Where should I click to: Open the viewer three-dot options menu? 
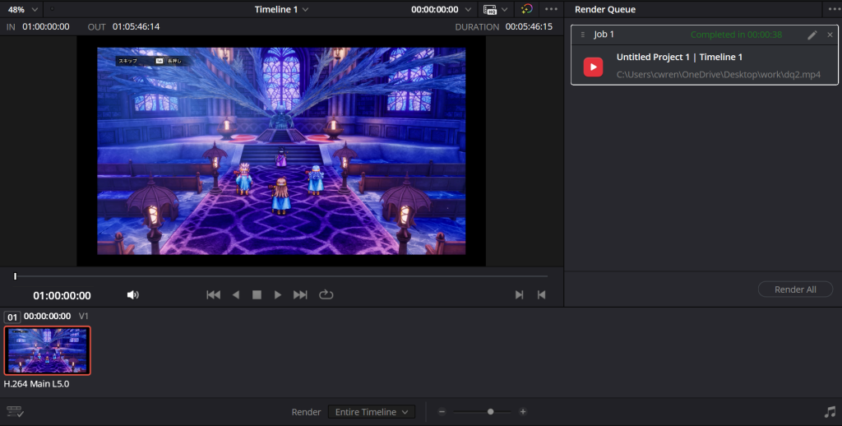pyautogui.click(x=551, y=9)
